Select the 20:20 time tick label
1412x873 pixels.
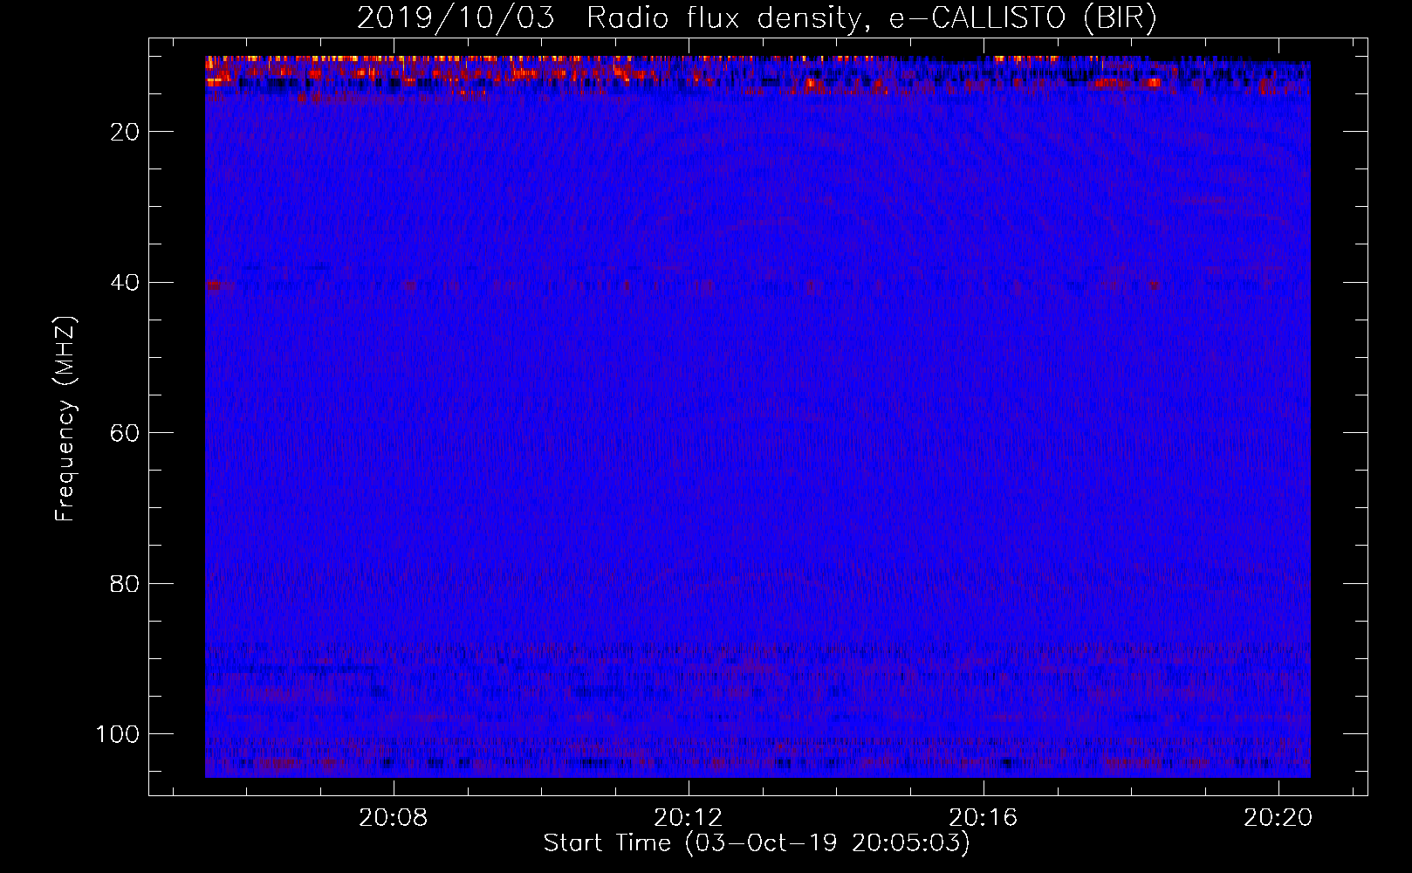tap(1278, 818)
